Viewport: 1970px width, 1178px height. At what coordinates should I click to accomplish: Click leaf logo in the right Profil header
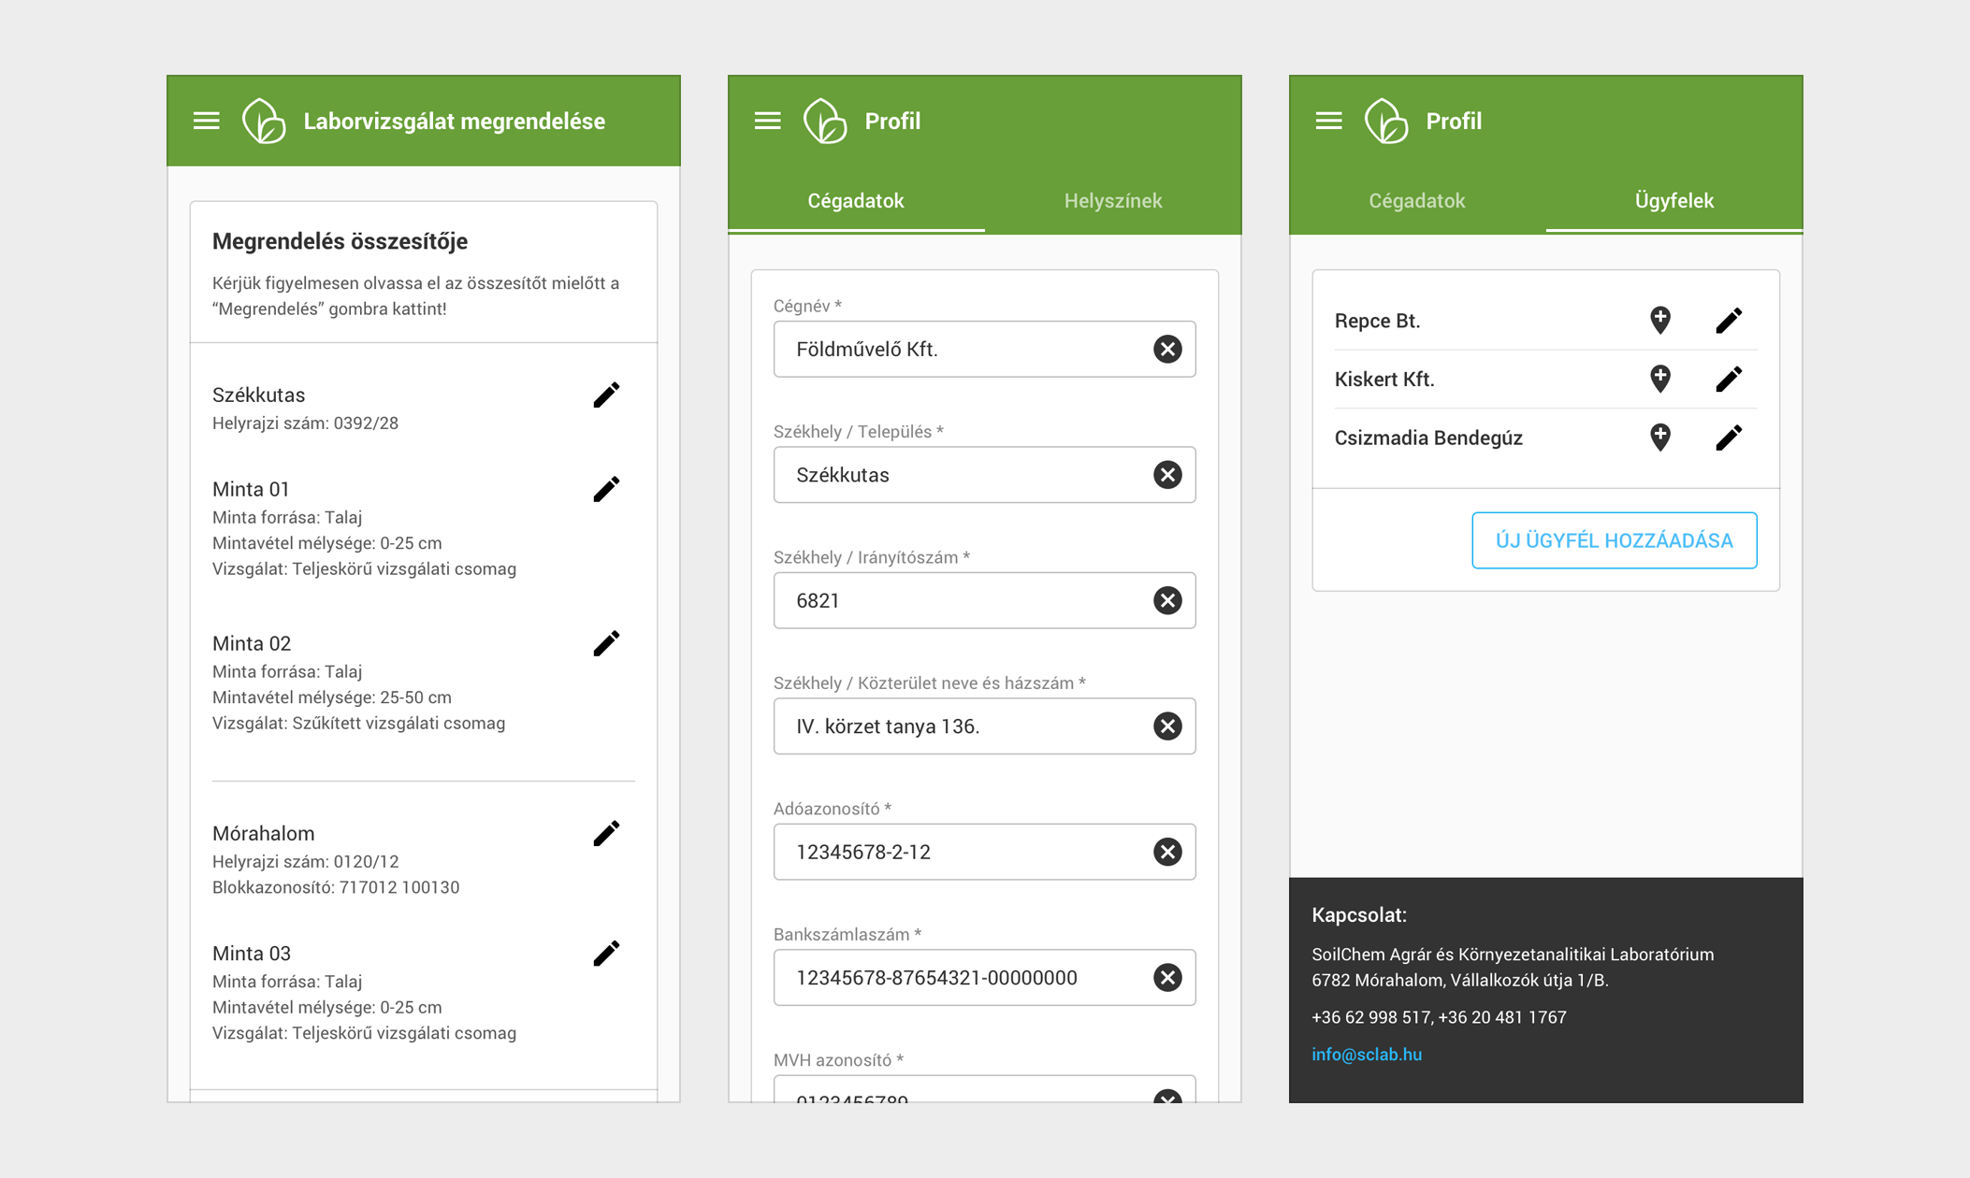(1385, 122)
